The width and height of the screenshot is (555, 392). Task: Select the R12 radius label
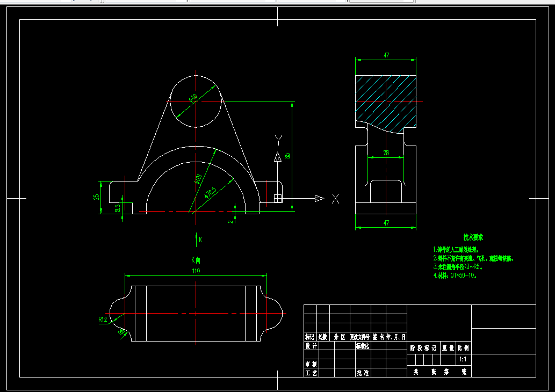click(x=103, y=320)
